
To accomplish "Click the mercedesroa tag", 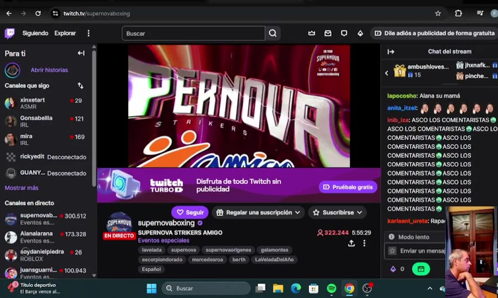I will click(x=207, y=260).
